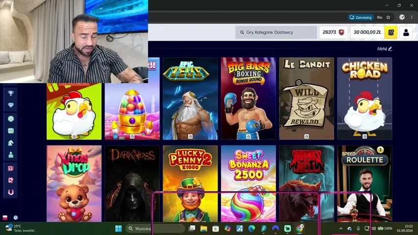
Task: Bookmark the page with star icon
Action: [x=389, y=17]
